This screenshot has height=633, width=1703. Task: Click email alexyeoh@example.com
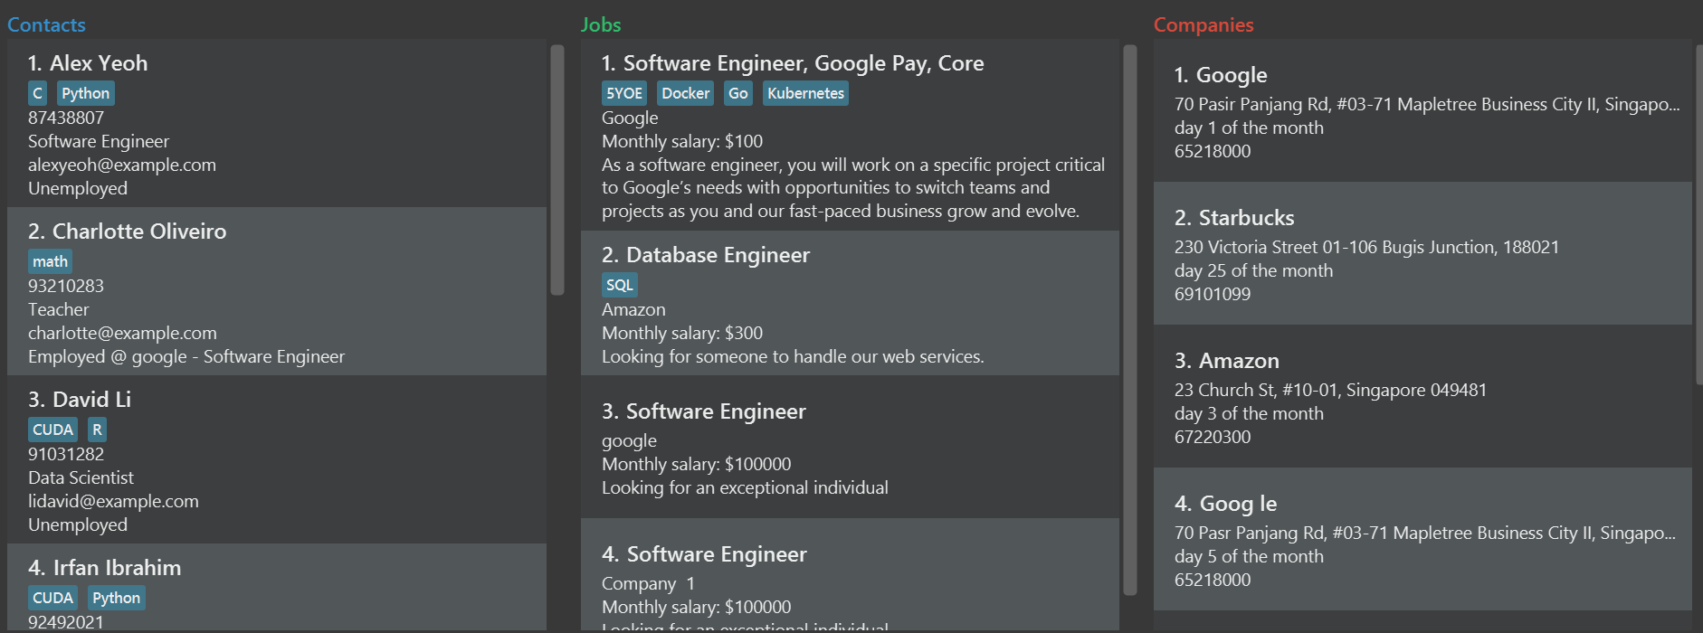pos(122,165)
